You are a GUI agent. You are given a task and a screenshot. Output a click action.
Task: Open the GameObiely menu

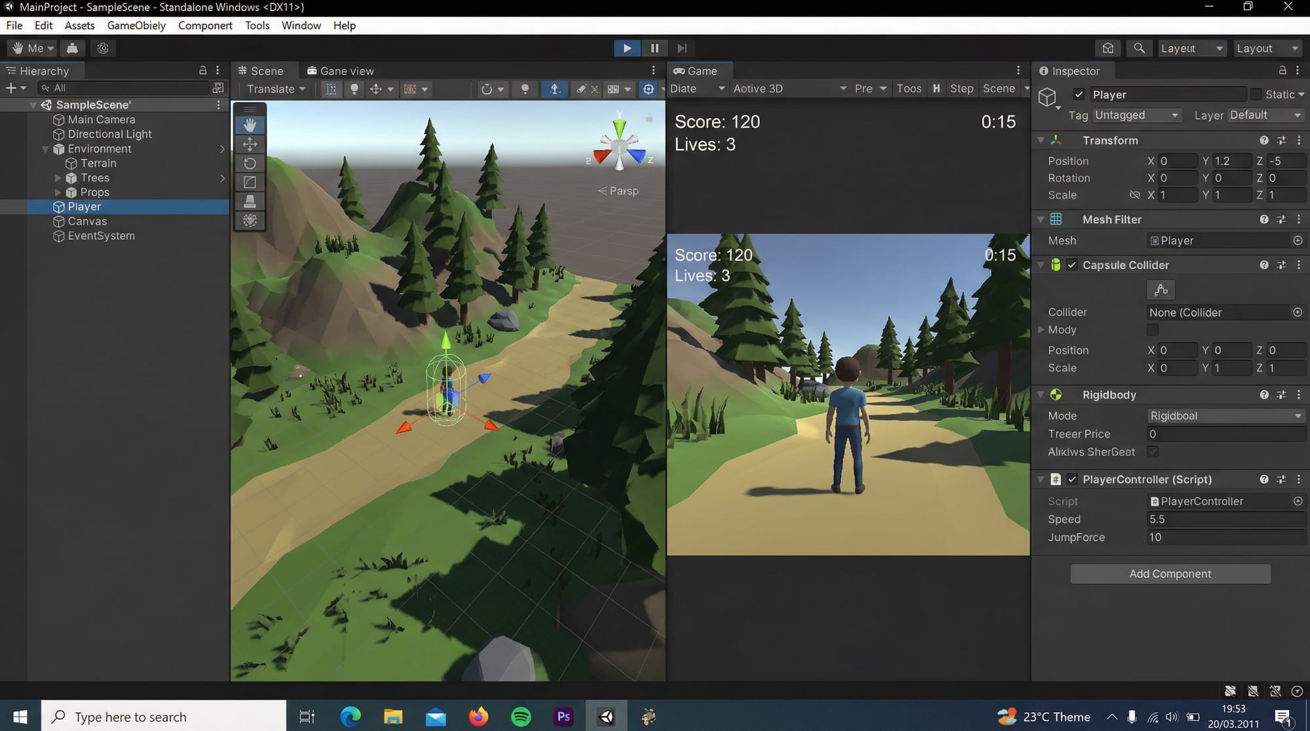coord(136,25)
